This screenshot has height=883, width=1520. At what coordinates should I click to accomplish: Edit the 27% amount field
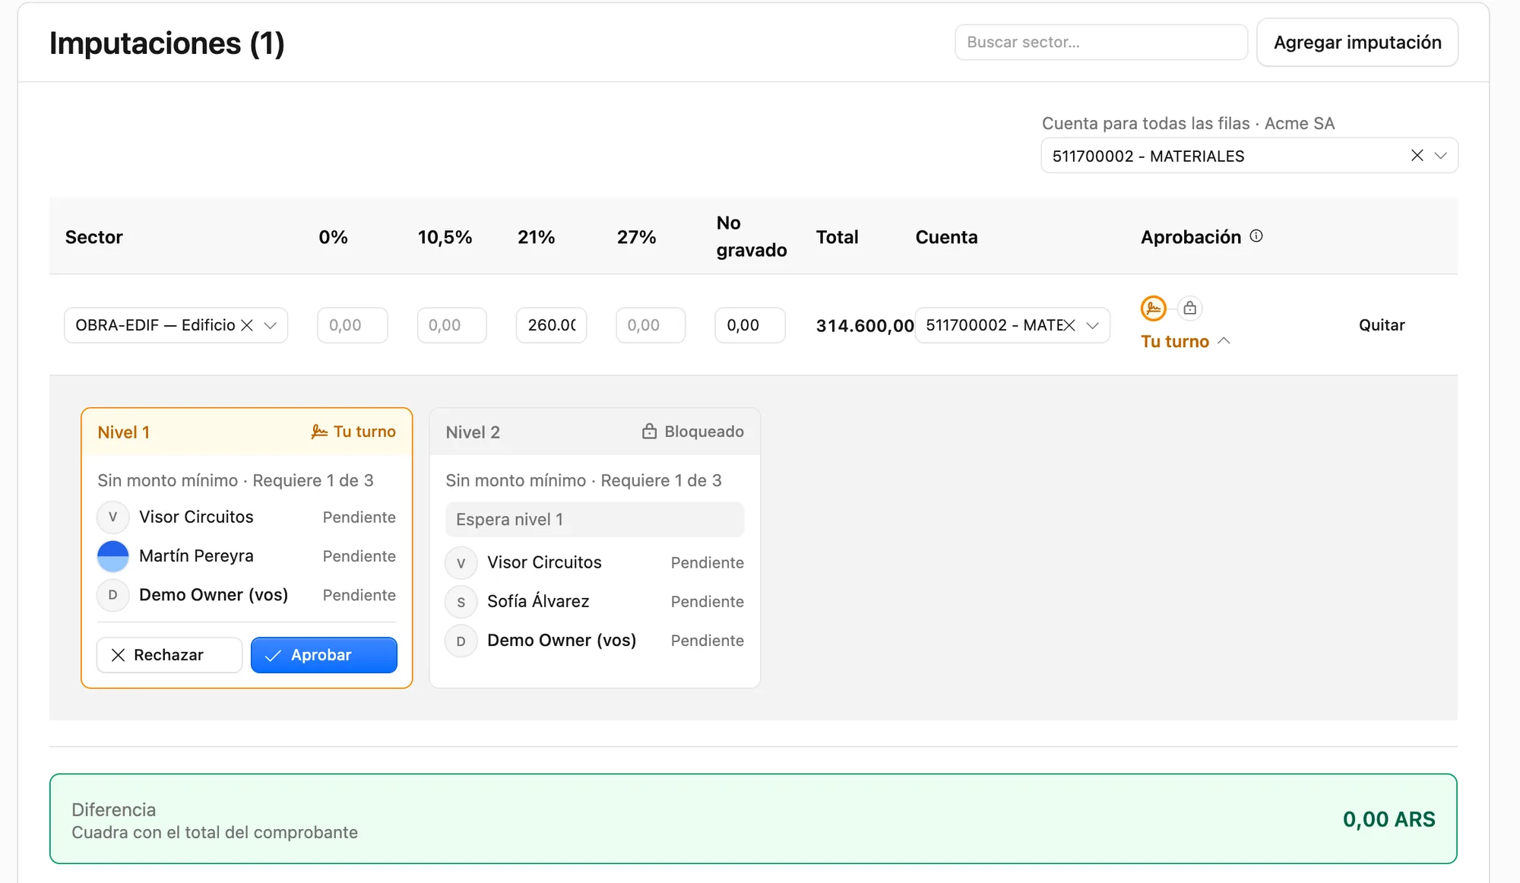[651, 325]
